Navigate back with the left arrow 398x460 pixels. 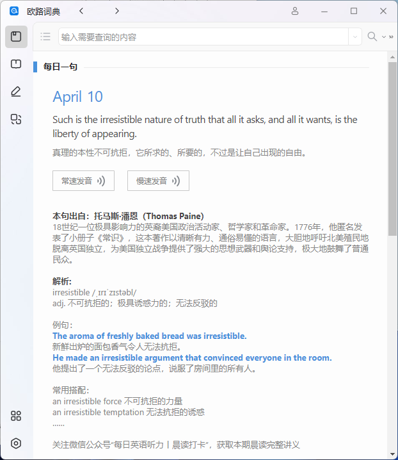point(81,11)
